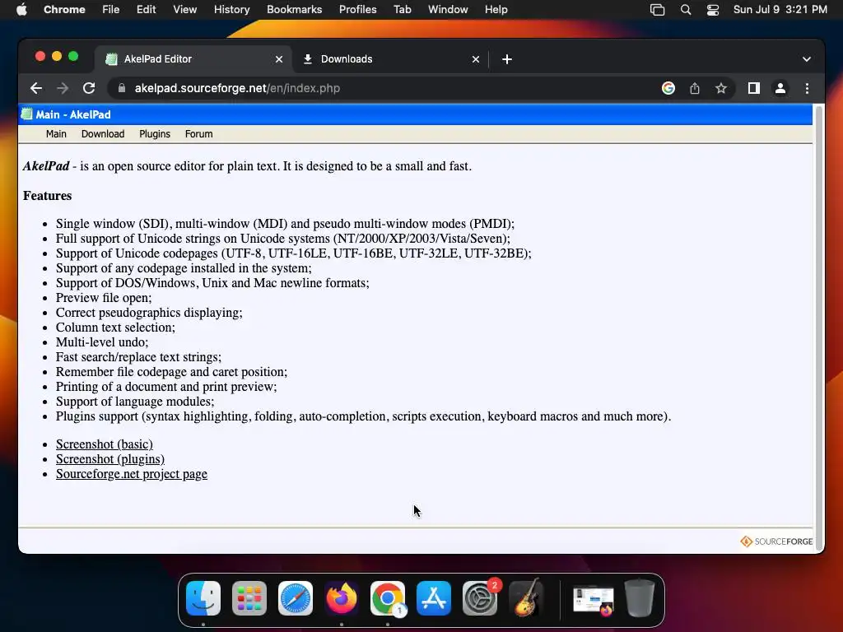Open Finder from the dock
The image size is (843, 632).
(203, 598)
